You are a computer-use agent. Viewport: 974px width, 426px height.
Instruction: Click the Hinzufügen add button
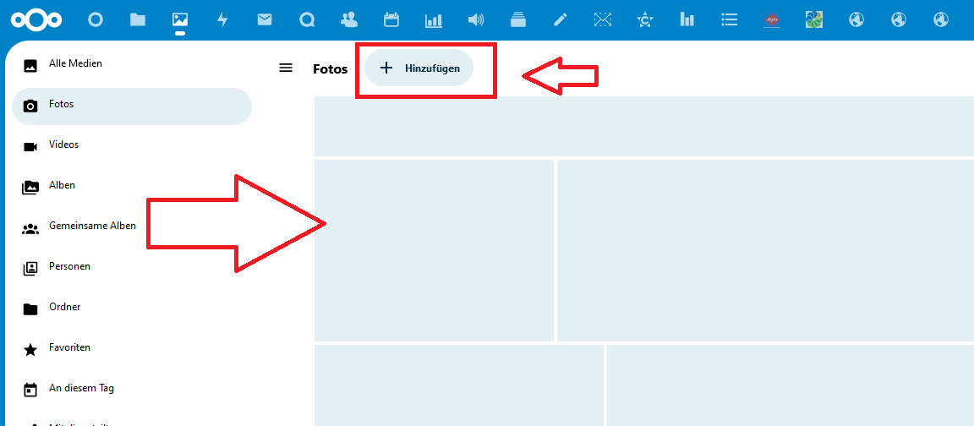[x=419, y=68]
